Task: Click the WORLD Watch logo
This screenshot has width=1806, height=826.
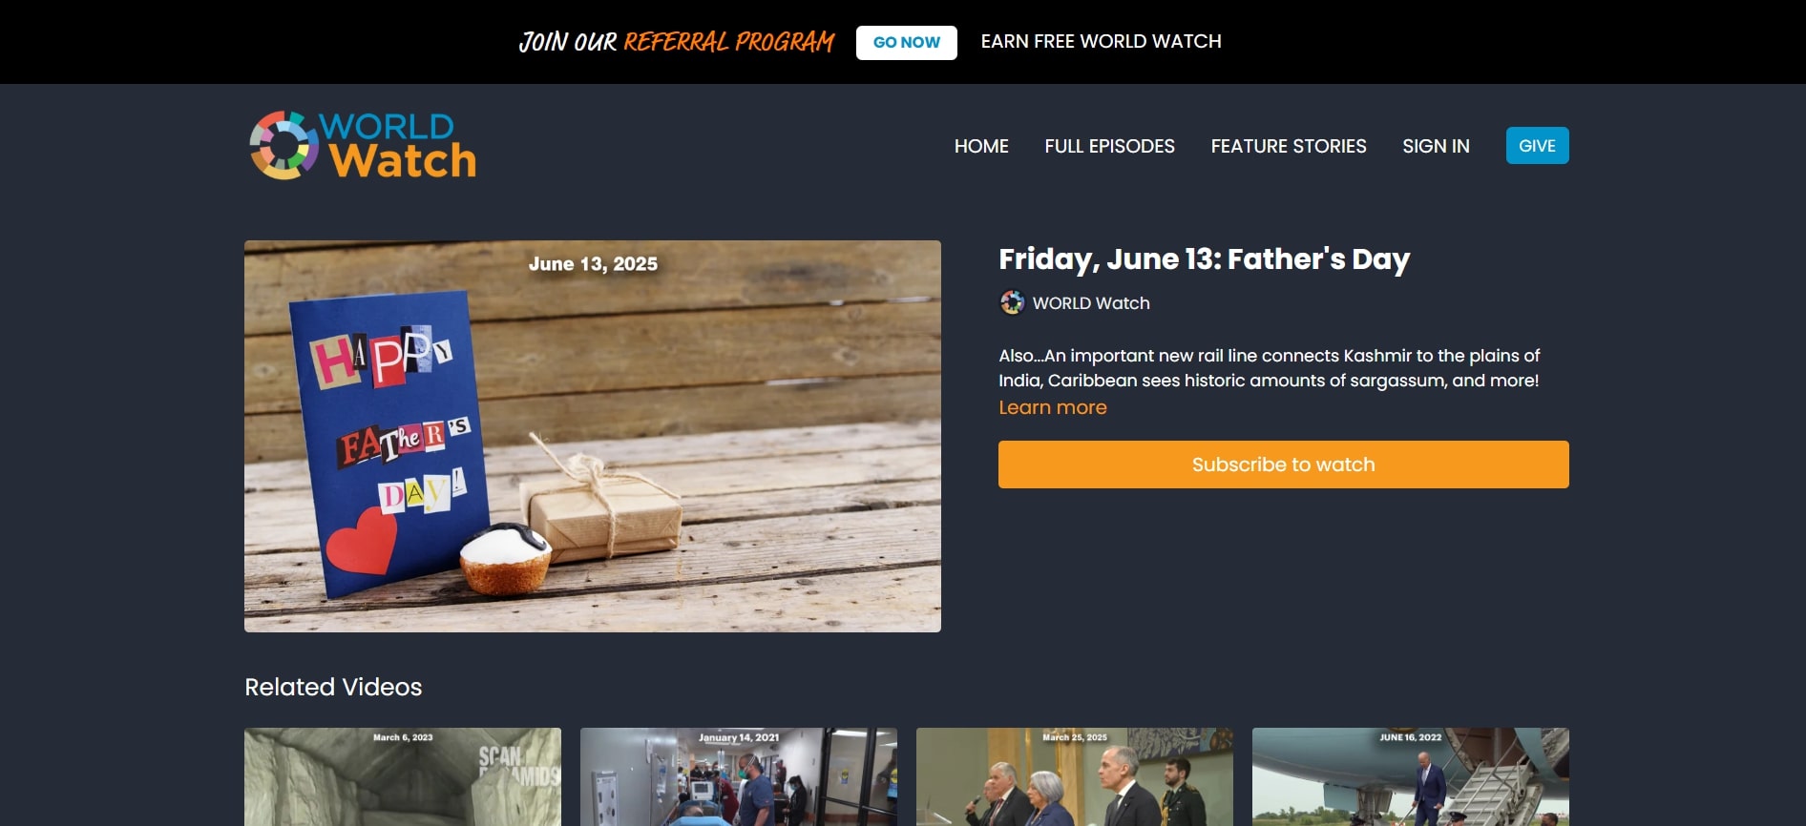Action: 363,145
